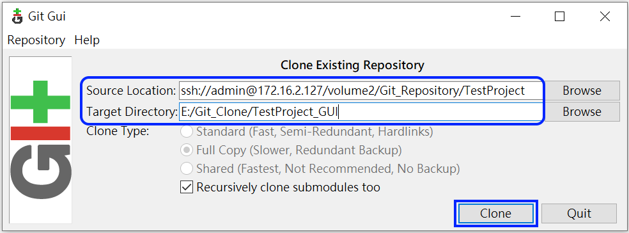Click the Source Location label text

[131, 91]
